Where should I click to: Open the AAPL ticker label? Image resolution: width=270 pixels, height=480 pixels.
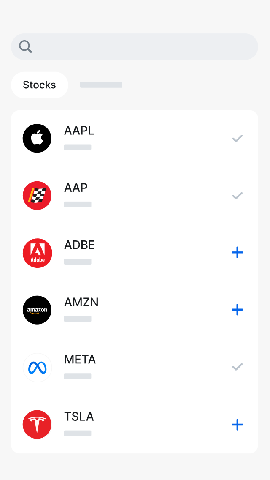[79, 131]
